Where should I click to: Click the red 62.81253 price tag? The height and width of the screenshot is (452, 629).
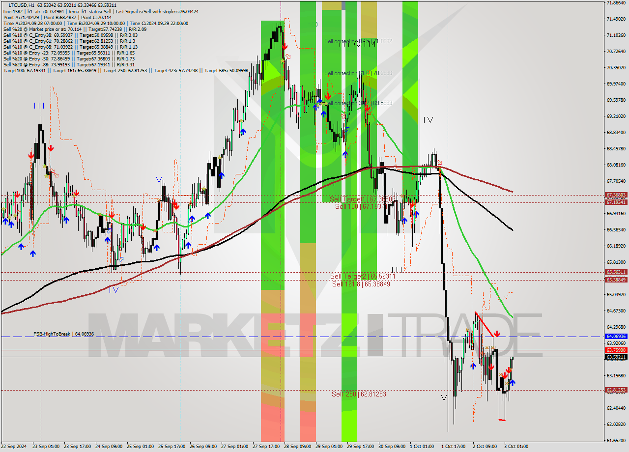(616, 390)
